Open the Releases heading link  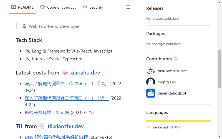tap(155, 8)
